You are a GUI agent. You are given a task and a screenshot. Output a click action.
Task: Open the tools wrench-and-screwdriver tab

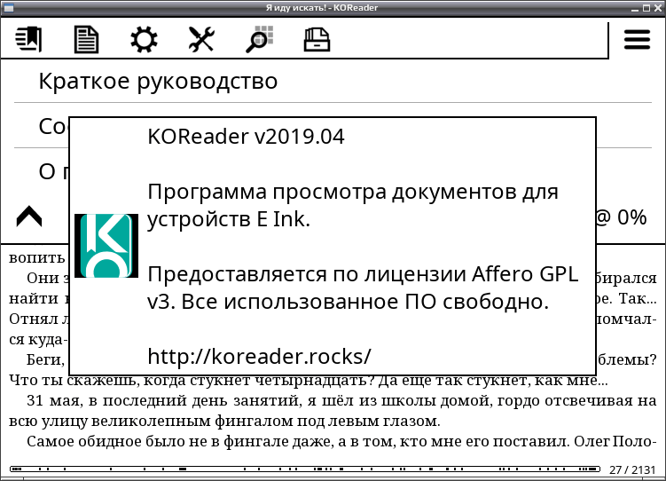click(x=201, y=40)
